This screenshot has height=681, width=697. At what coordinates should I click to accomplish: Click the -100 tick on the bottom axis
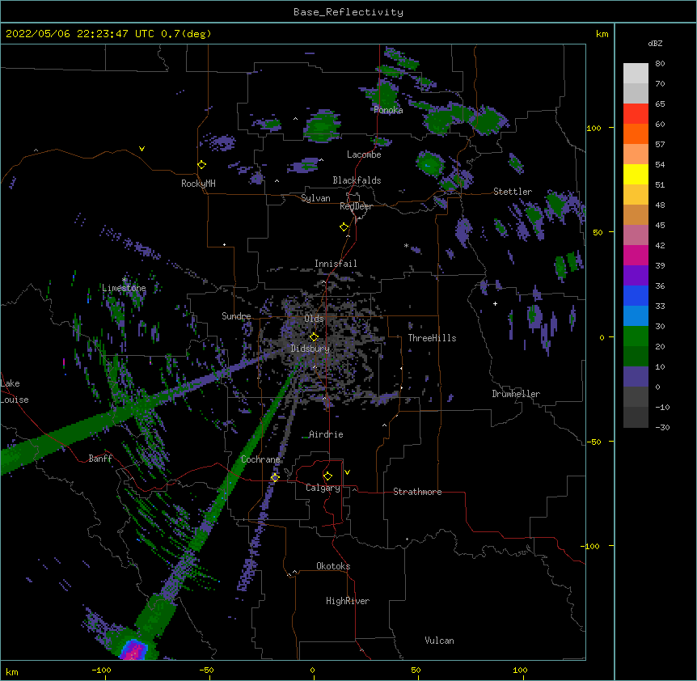[x=102, y=670]
